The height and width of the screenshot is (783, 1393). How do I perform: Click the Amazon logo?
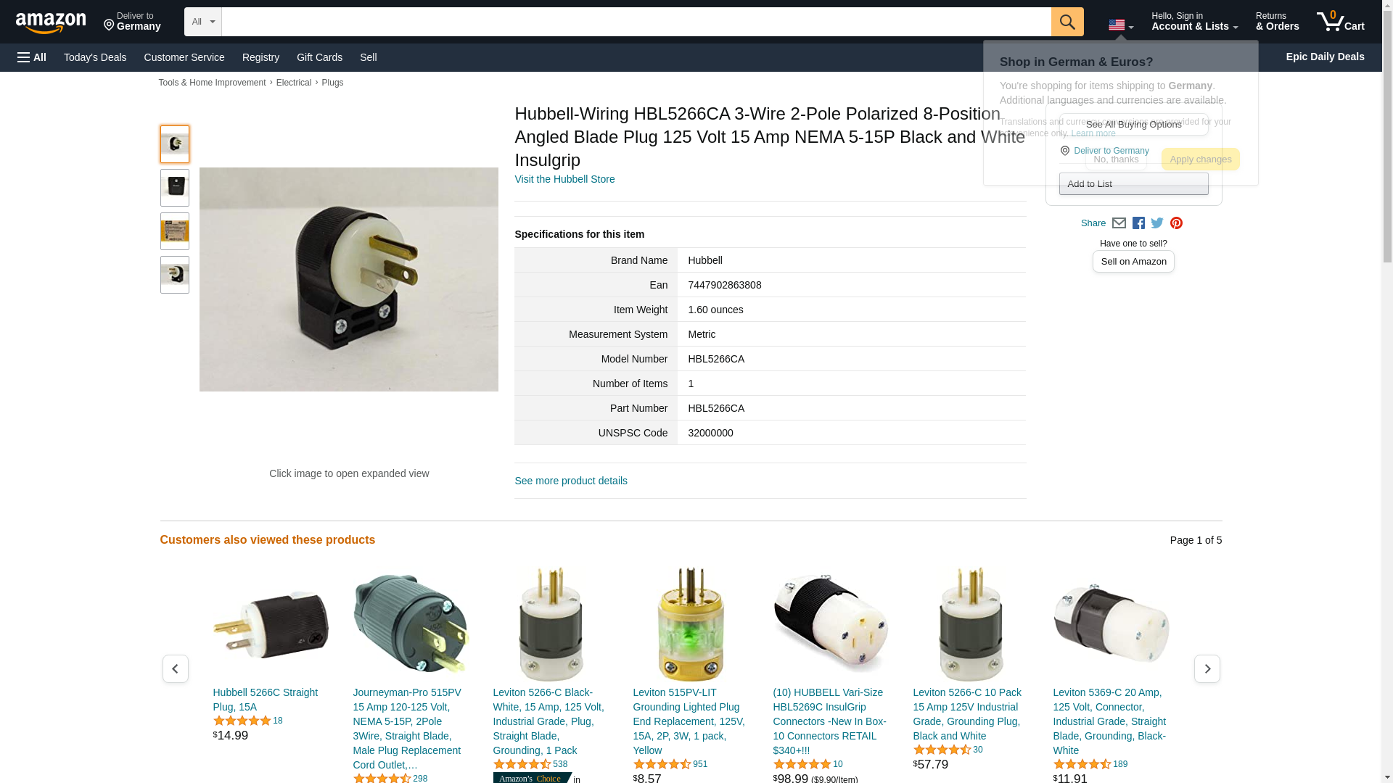pyautogui.click(x=51, y=22)
